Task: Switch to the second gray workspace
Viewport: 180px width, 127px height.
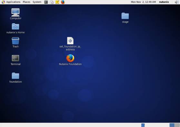Action: 177,125
